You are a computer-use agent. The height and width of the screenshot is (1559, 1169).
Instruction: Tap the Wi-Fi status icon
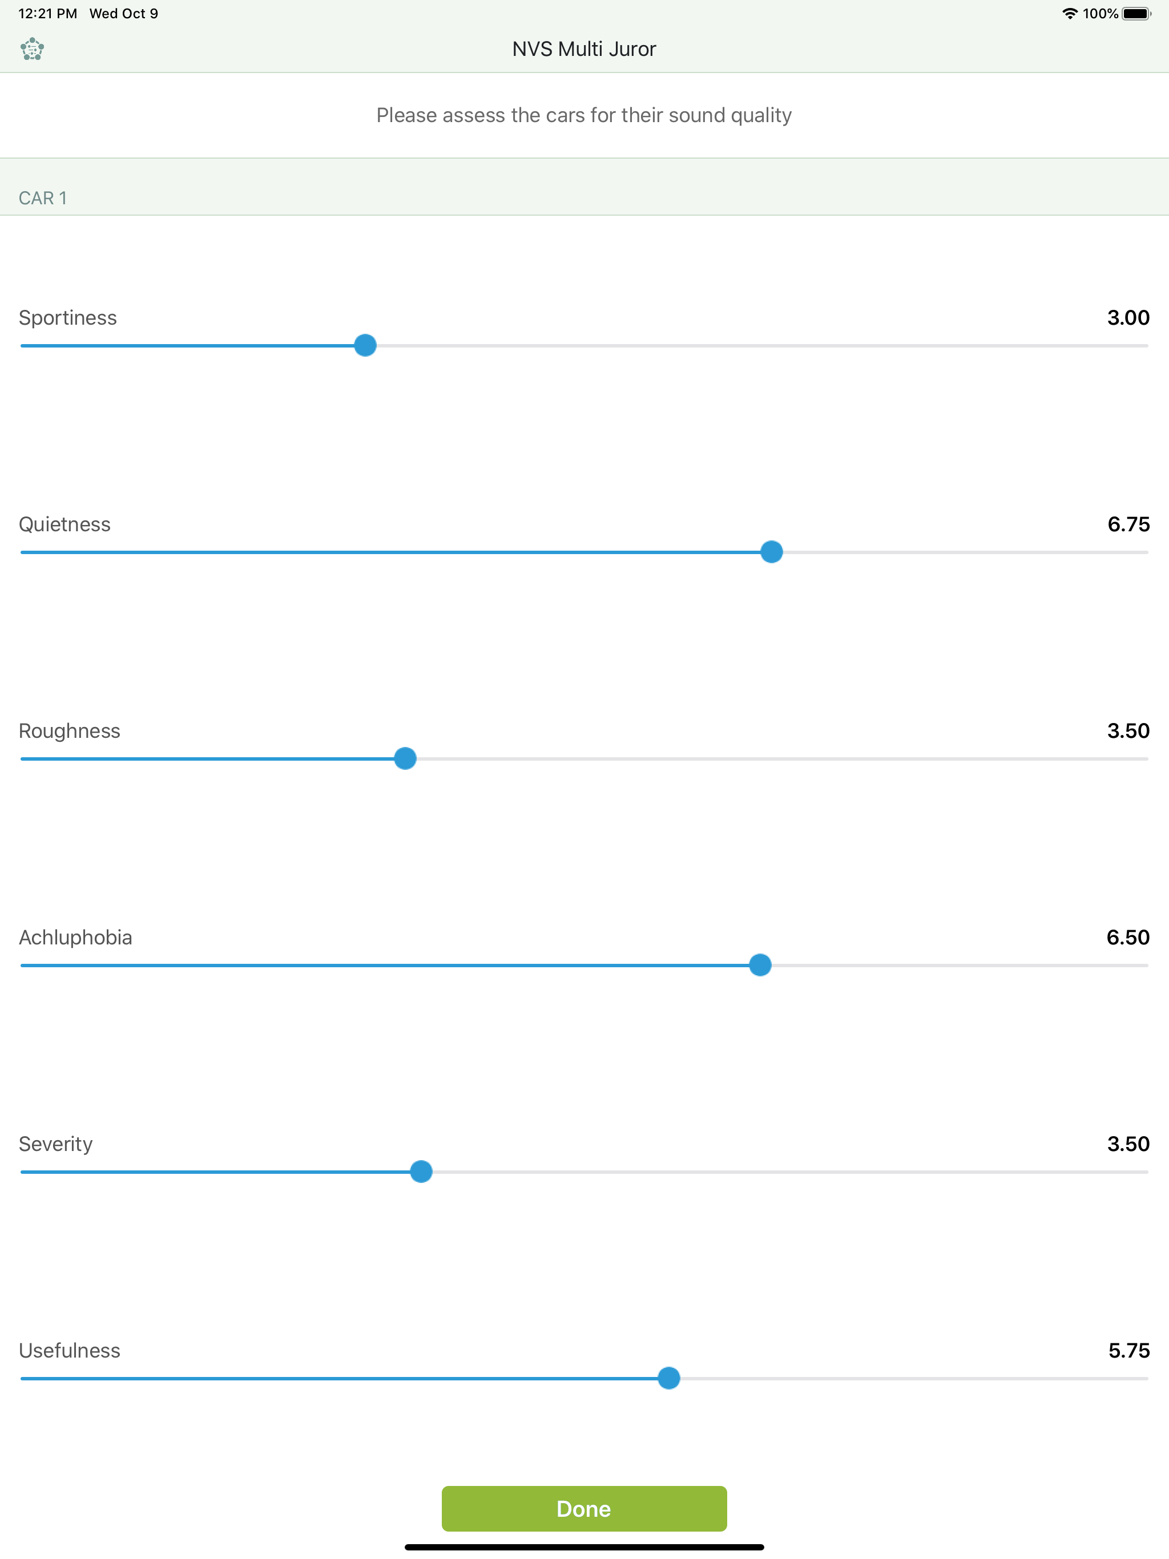(x=1070, y=13)
